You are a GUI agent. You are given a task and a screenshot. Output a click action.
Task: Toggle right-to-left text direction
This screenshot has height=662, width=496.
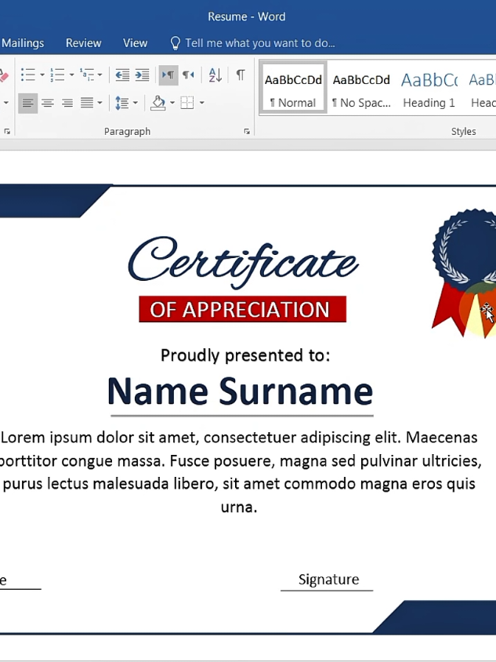(x=188, y=75)
